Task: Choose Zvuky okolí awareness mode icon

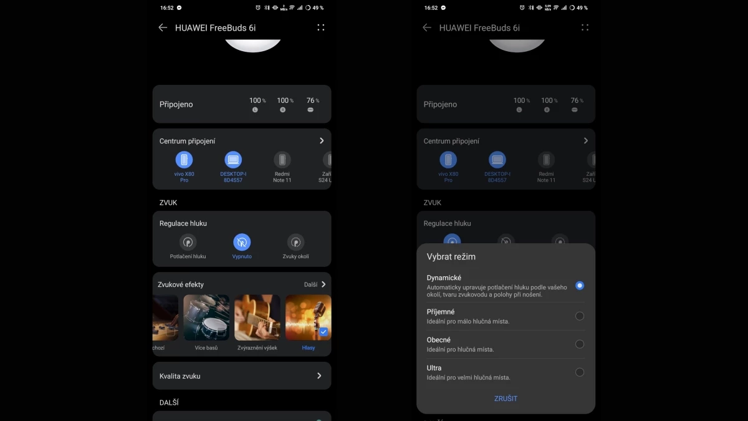Action: [x=295, y=242]
